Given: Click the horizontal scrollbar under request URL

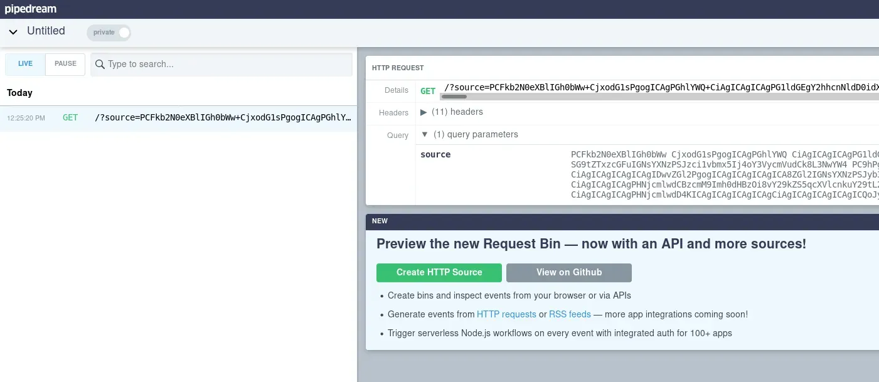Looking at the screenshot, I should (x=454, y=97).
